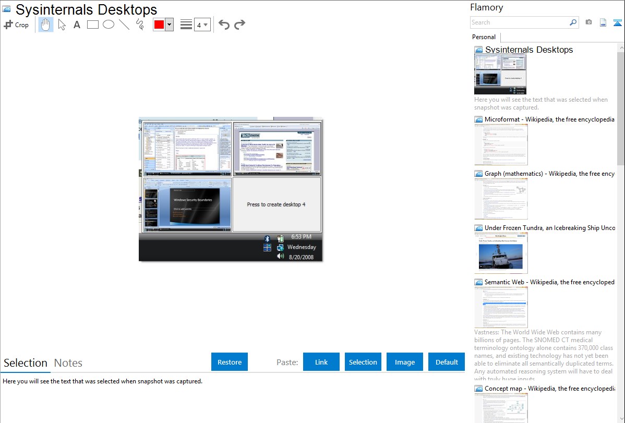Image resolution: width=625 pixels, height=423 pixels.
Task: Pick the ellipse drawing tool
Action: [109, 25]
